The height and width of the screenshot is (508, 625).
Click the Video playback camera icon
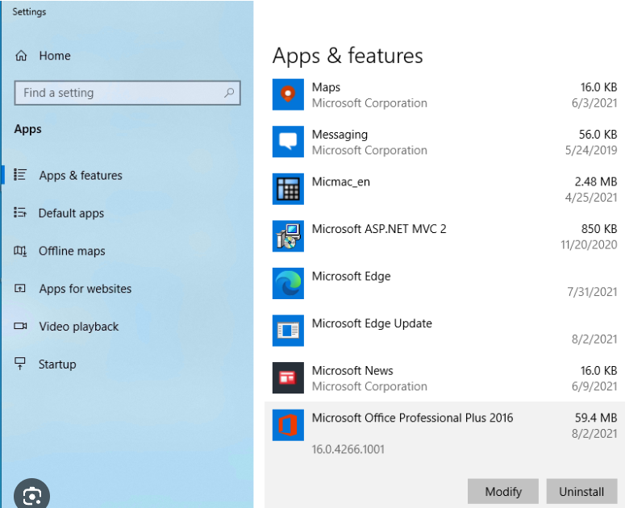pos(20,326)
